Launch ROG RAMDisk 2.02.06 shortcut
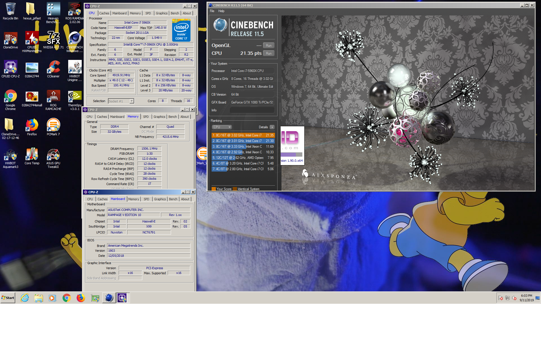Image resolution: width=541 pixels, height=360 pixels. pos(75,13)
